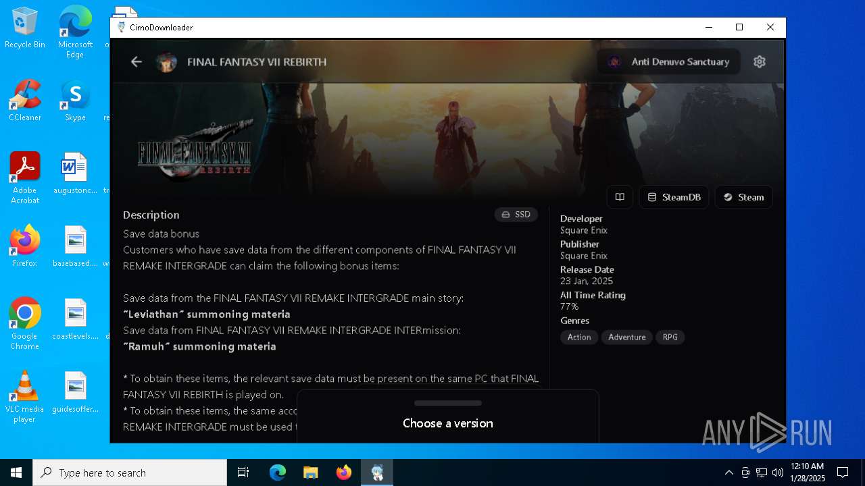Click the Ramuh summoning materia text
This screenshot has width=865, height=486.
pos(199,346)
